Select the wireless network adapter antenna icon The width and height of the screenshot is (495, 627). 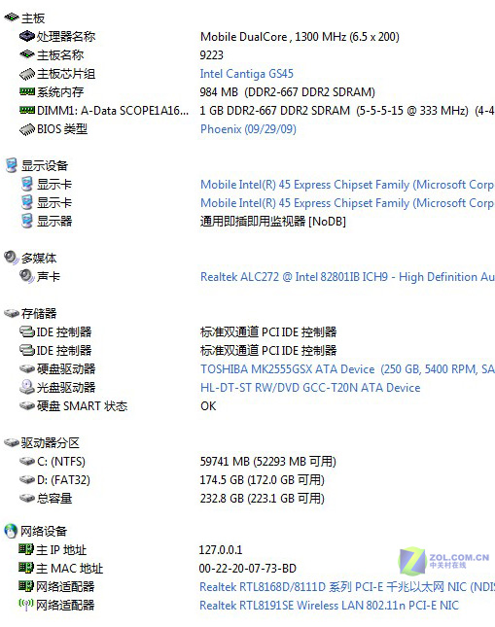pos(26,605)
